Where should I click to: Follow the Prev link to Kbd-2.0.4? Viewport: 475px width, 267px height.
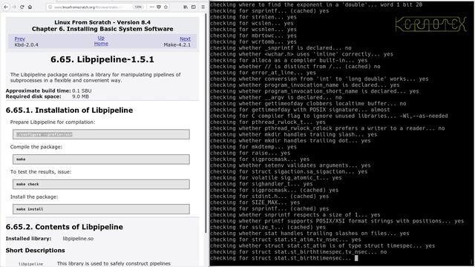(x=20, y=39)
